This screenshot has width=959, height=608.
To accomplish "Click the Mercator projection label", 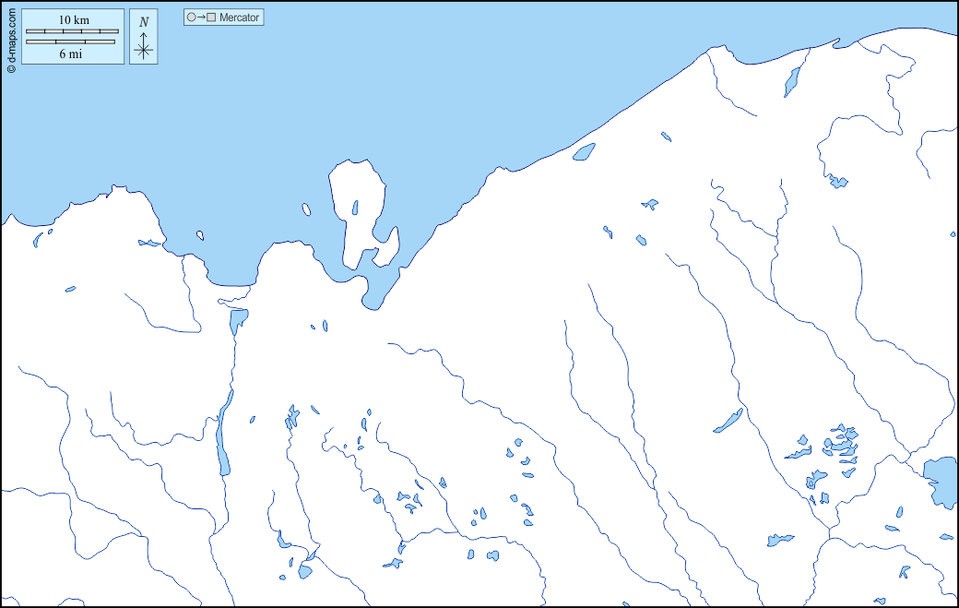I will (x=239, y=18).
